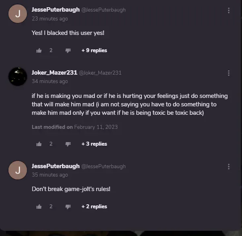Expand the '+ 3 replies' thread

pyautogui.click(x=94, y=144)
